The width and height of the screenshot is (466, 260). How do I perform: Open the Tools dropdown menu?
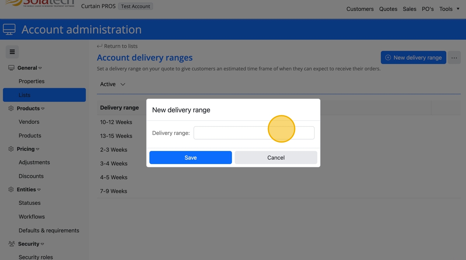449,9
